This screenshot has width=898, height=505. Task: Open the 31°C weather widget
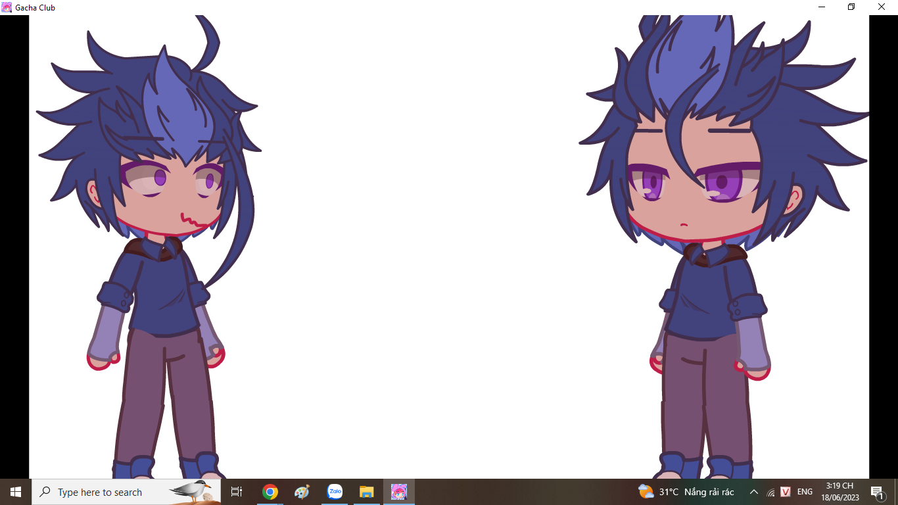(x=686, y=492)
